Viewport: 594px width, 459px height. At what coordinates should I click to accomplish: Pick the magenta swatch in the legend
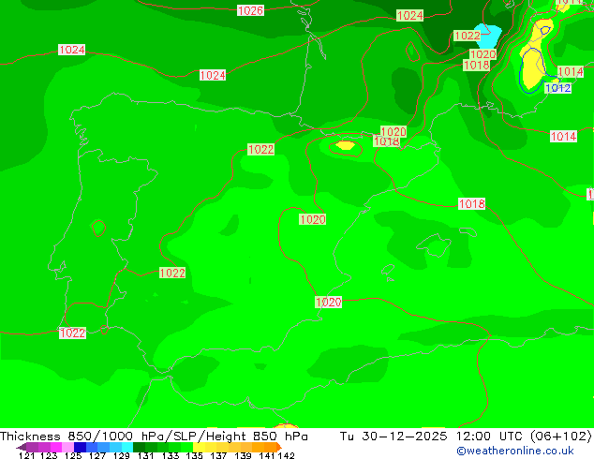point(56,447)
